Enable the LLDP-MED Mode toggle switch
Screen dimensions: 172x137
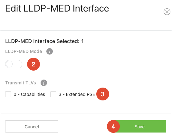coord(14,64)
